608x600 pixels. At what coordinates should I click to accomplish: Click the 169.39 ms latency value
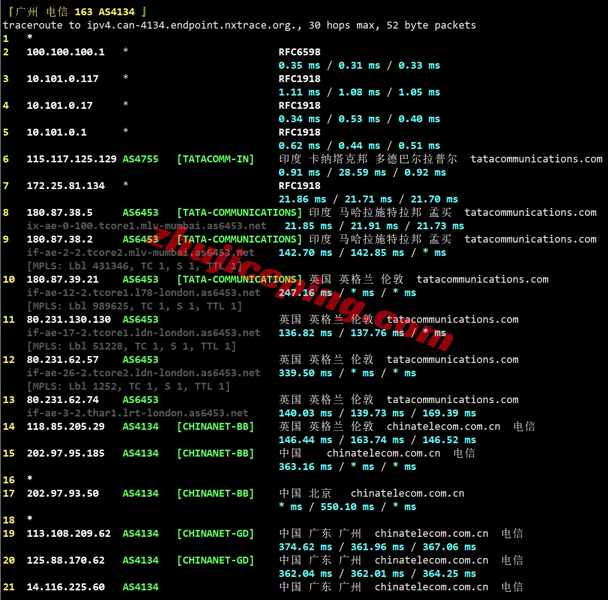449,413
